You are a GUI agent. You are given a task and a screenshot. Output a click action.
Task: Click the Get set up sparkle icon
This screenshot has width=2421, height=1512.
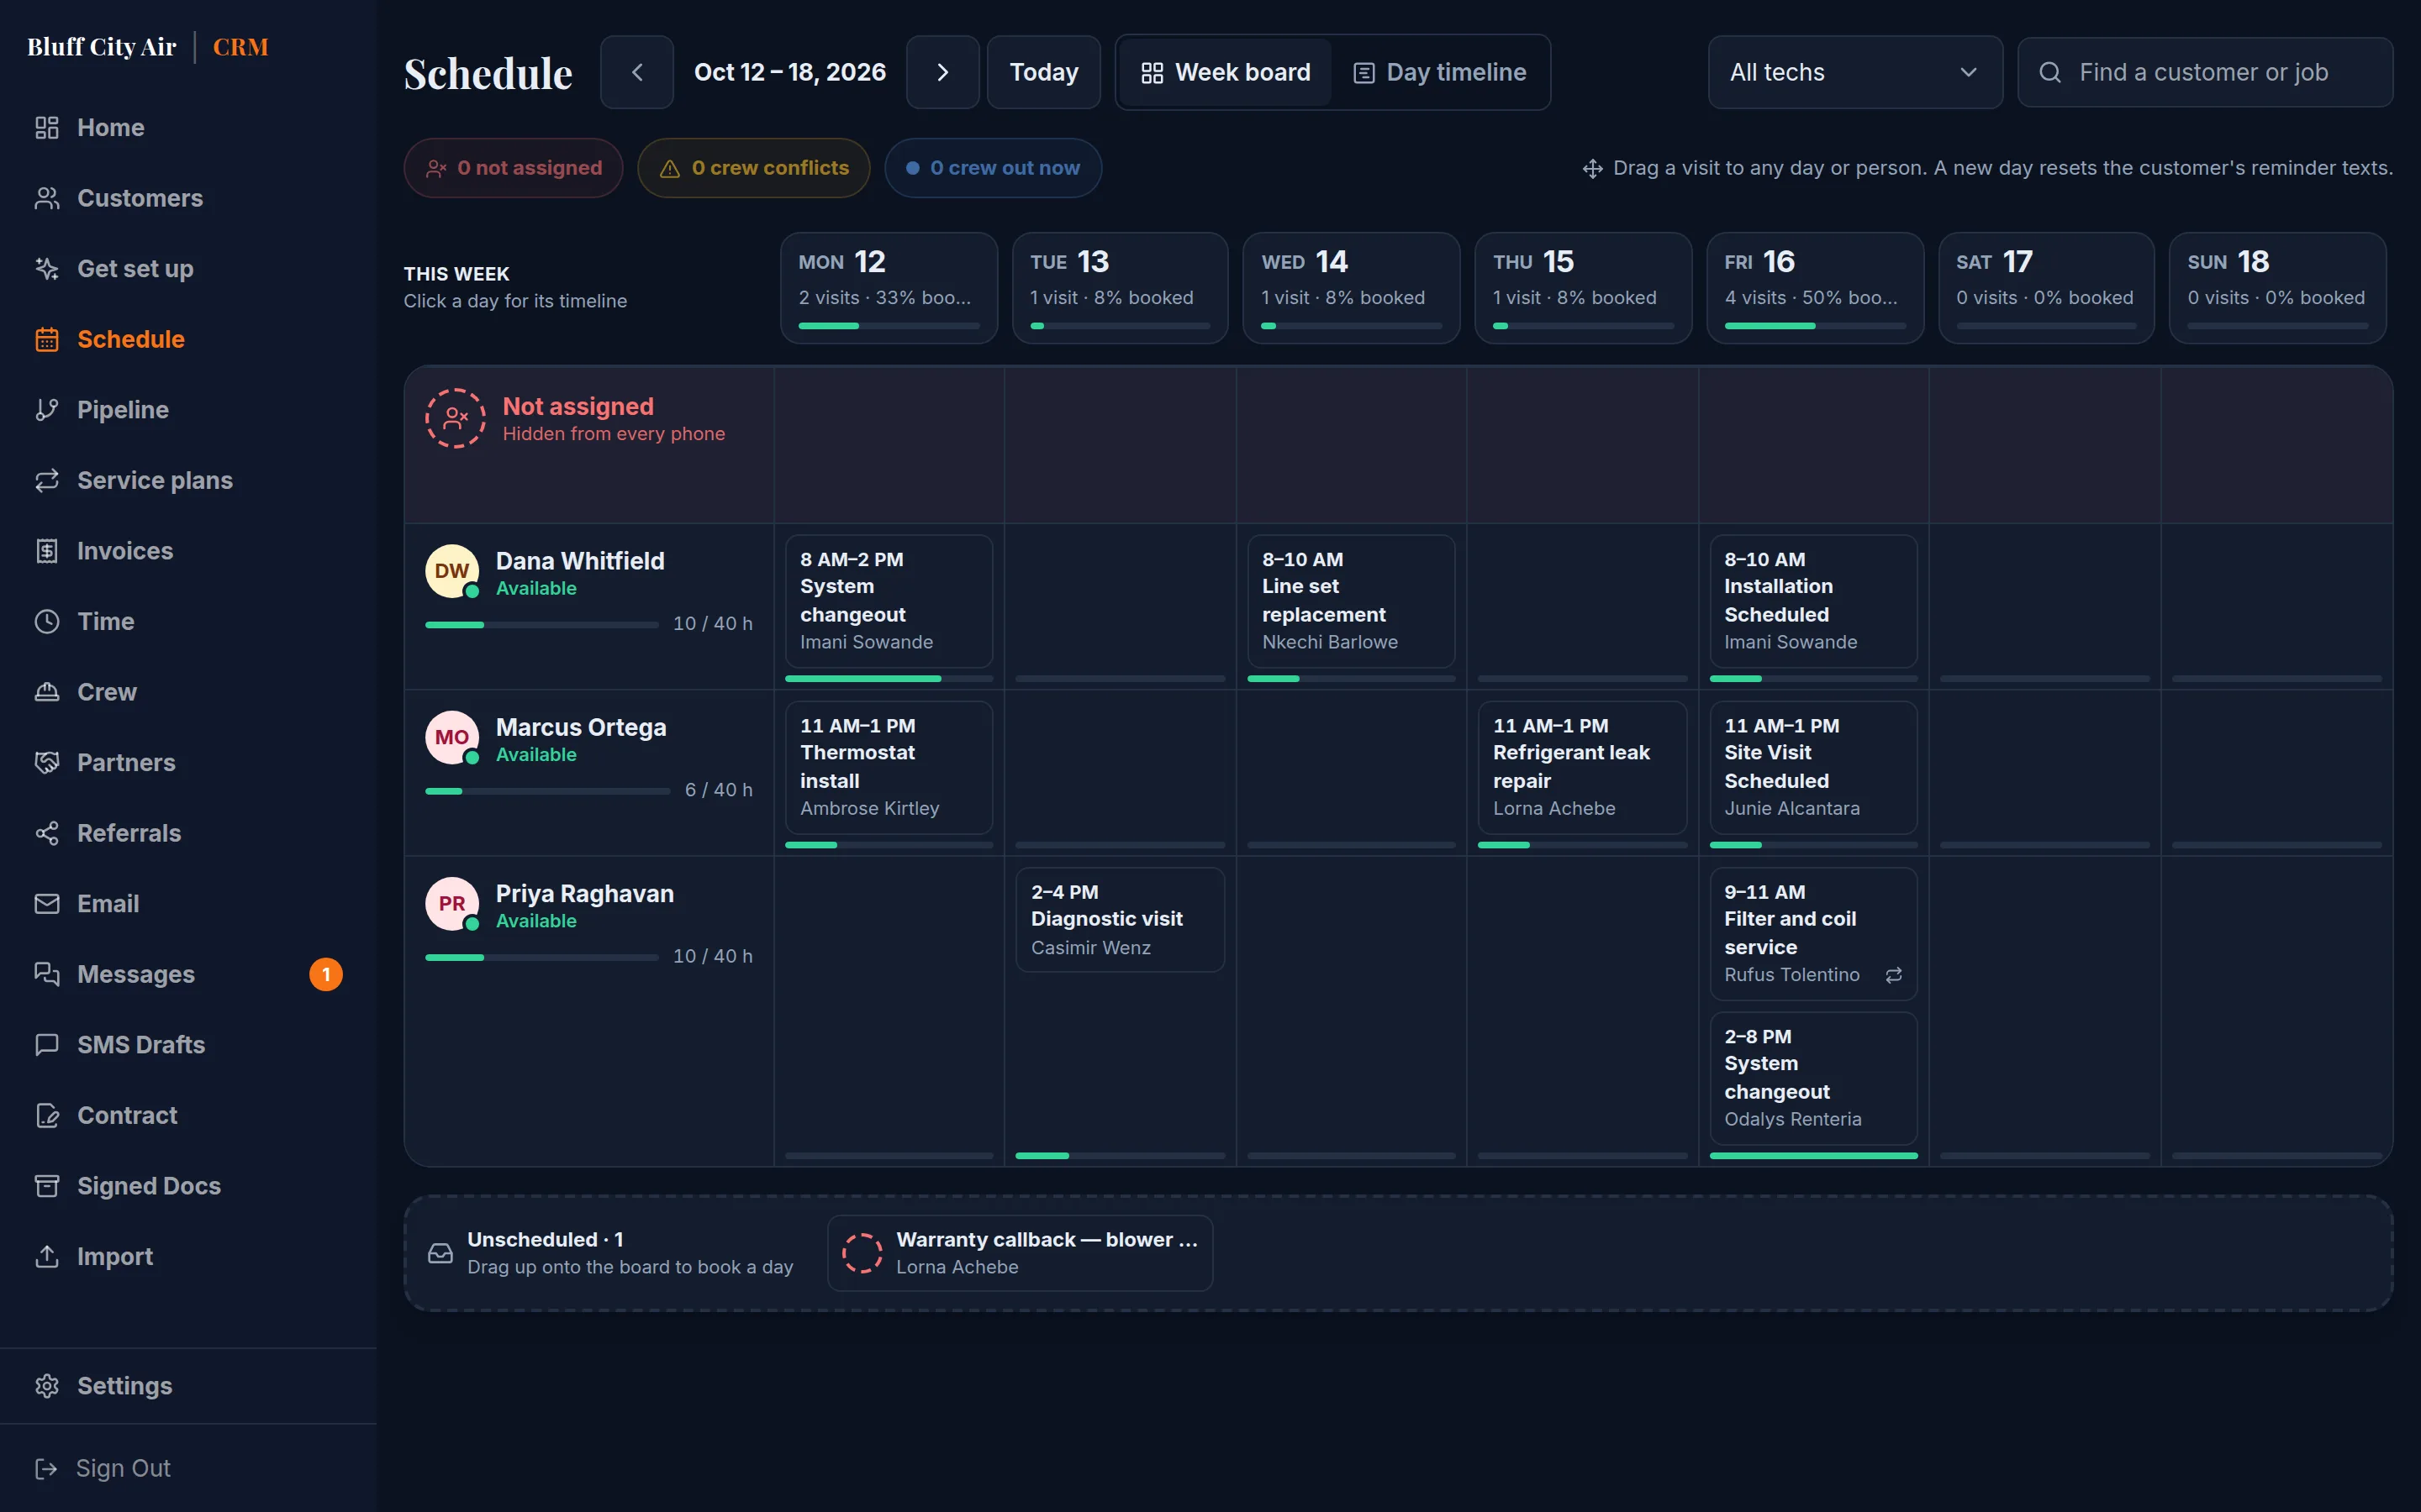click(x=47, y=269)
